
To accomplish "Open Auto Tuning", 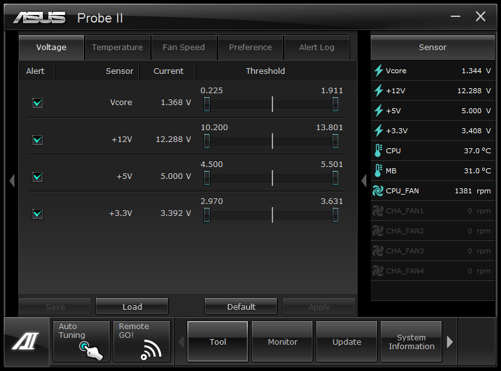I will click(81, 342).
